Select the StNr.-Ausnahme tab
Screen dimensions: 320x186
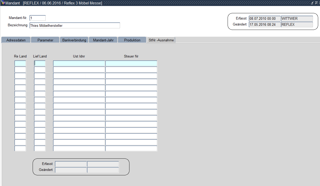pos(161,40)
